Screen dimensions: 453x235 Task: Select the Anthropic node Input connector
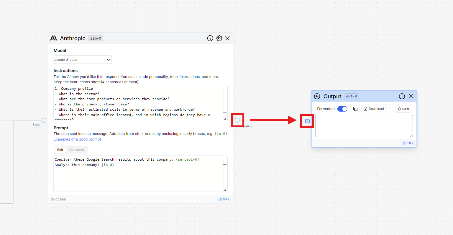(x=44, y=120)
